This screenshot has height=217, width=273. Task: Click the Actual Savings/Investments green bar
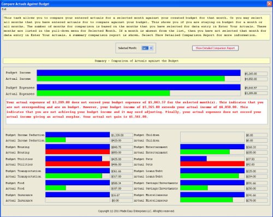[x=194, y=188]
